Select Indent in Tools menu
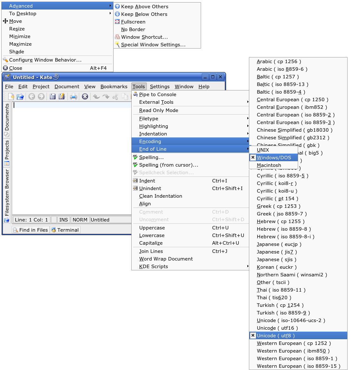The width and height of the screenshot is (352, 370). (190, 181)
